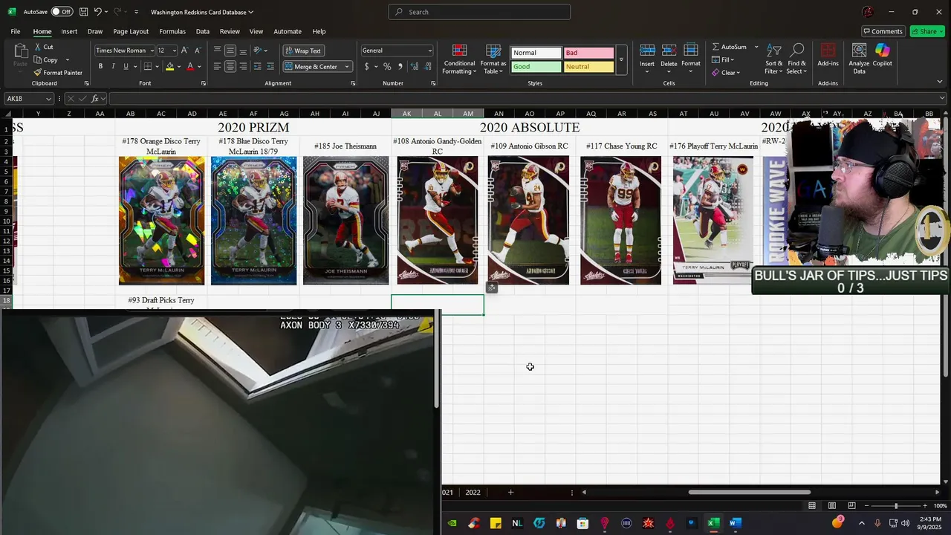Increase decimal places
The image size is (951, 535).
[415, 66]
